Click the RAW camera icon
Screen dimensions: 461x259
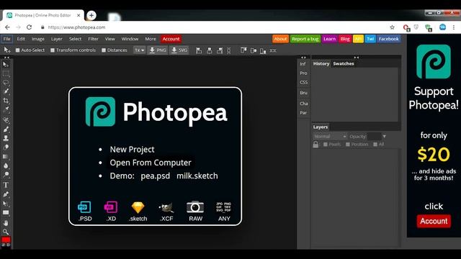tap(195, 207)
